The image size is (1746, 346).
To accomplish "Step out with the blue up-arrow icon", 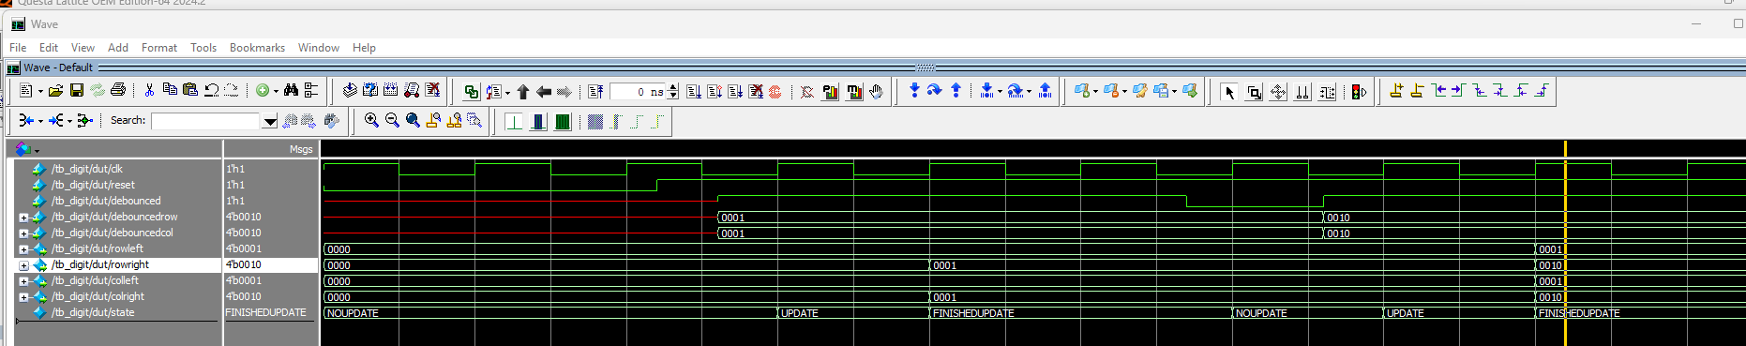I will [x=956, y=91].
